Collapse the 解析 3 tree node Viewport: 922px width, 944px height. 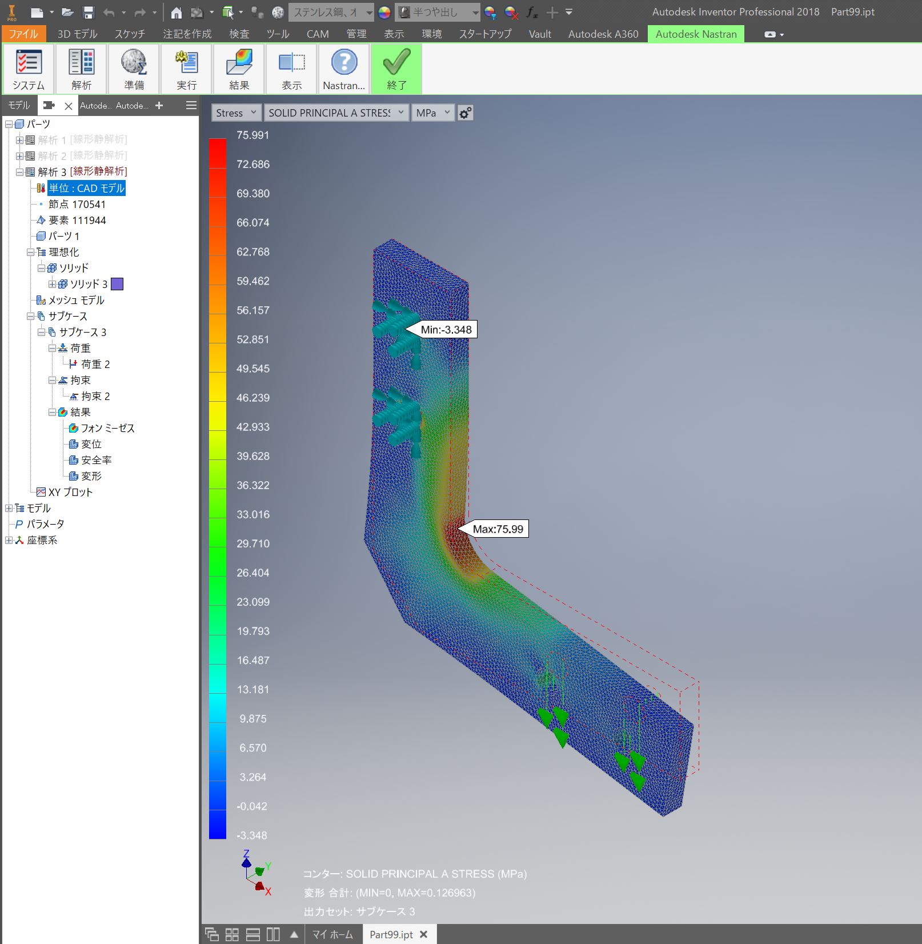point(19,172)
